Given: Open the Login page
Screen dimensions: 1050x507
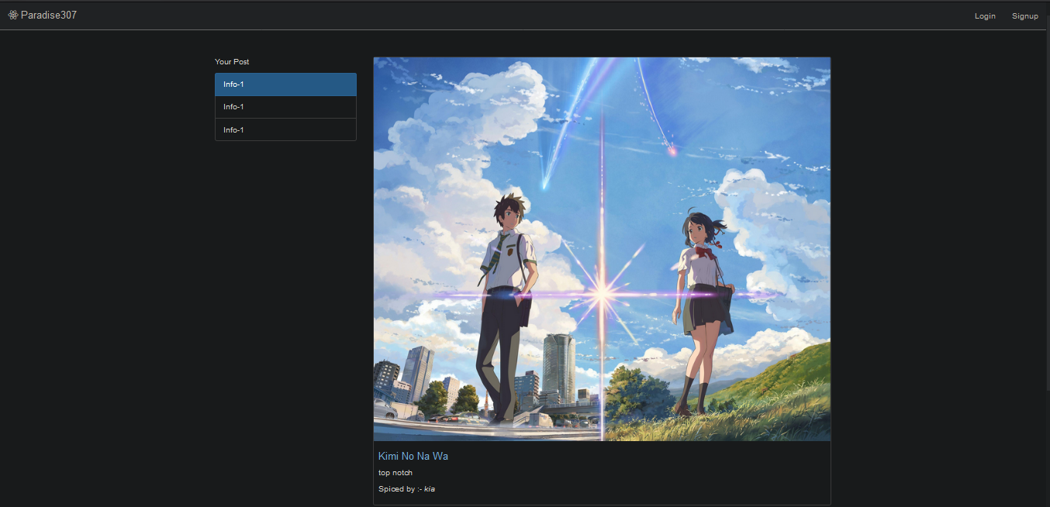Looking at the screenshot, I should click(985, 16).
